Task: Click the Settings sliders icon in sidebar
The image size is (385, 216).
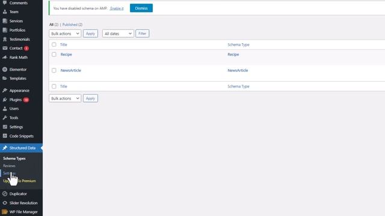Action: [x=5, y=127]
